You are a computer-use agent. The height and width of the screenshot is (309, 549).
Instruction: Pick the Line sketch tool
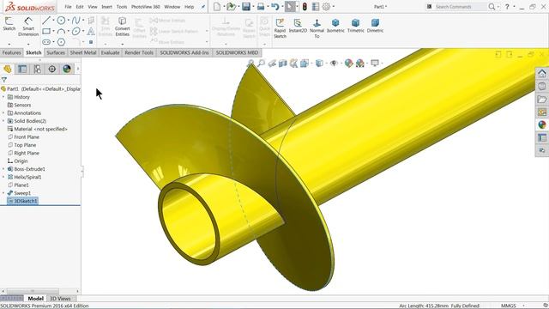click(45, 21)
